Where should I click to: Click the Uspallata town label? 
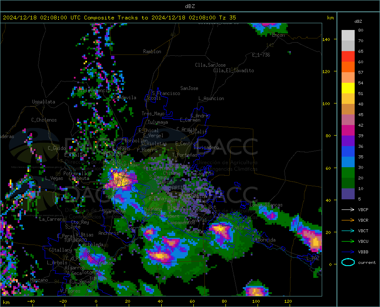click(x=43, y=102)
